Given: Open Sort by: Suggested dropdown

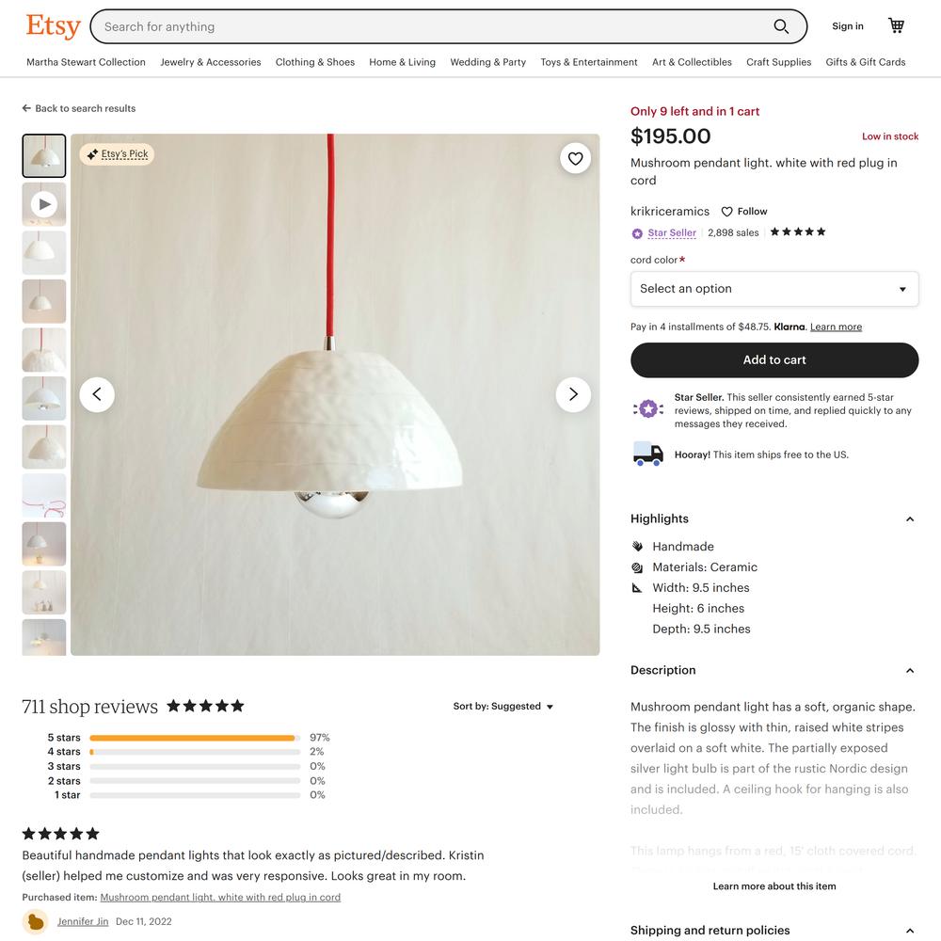Looking at the screenshot, I should pyautogui.click(x=502, y=707).
